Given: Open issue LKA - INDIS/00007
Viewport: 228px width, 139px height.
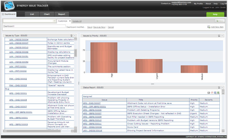Looking at the screenshot, I should click(x=19, y=43).
